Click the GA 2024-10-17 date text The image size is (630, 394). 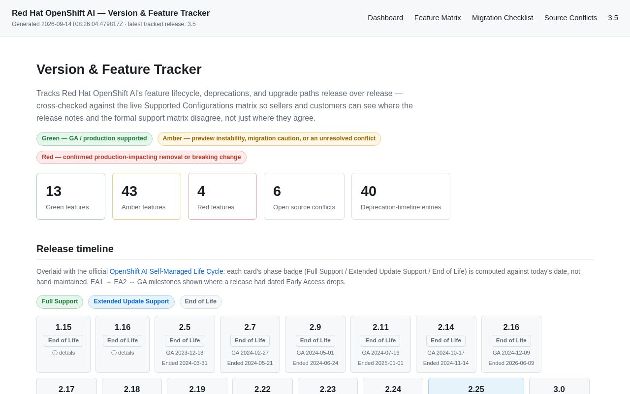[x=446, y=353]
